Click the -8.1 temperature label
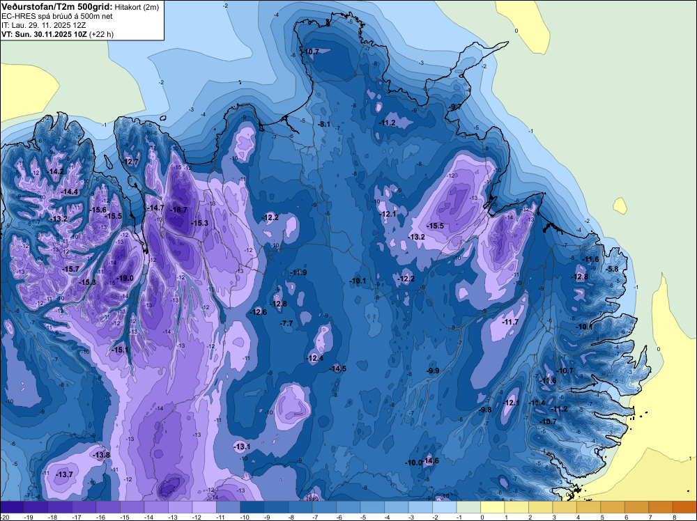 point(325,125)
